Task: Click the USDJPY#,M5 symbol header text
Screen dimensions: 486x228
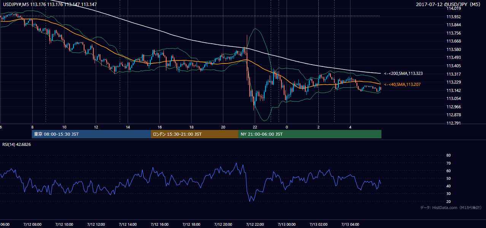Action: point(49,5)
